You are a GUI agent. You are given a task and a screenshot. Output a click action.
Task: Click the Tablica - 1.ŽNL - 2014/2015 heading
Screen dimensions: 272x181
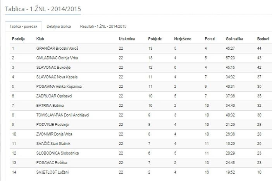[43, 9]
